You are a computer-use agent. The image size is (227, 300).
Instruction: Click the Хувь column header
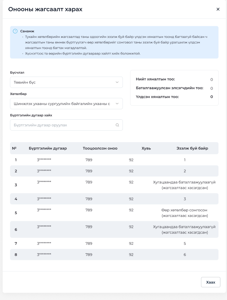coord(146,148)
